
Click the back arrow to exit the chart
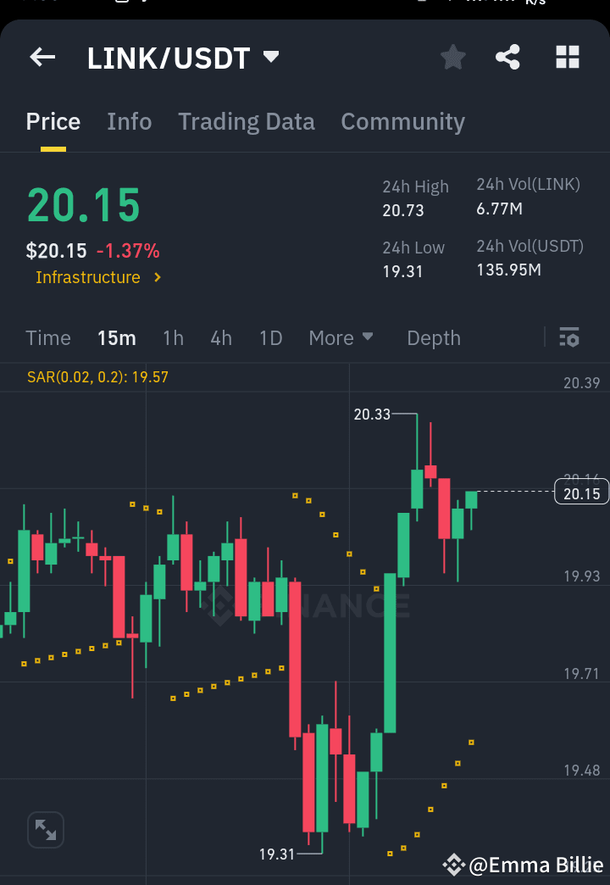point(42,57)
